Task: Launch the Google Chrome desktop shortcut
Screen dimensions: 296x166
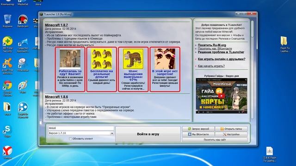Action: point(7,88)
